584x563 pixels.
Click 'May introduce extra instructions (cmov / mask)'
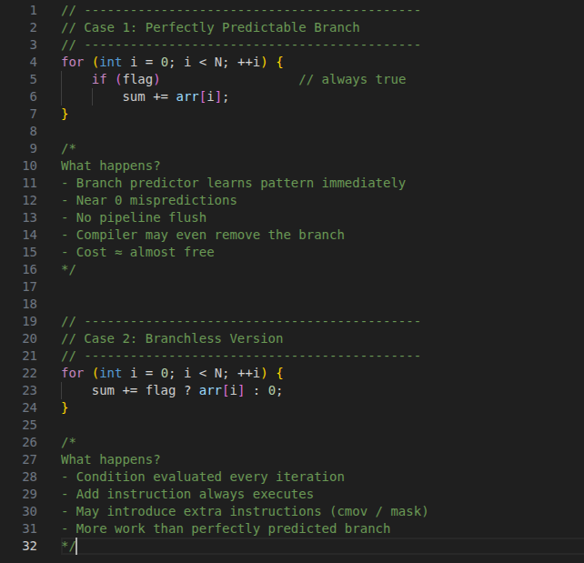click(252, 512)
